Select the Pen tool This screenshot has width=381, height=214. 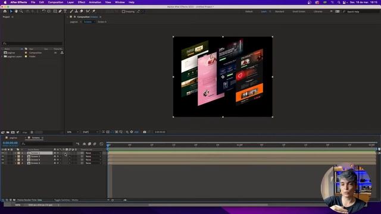point(60,11)
